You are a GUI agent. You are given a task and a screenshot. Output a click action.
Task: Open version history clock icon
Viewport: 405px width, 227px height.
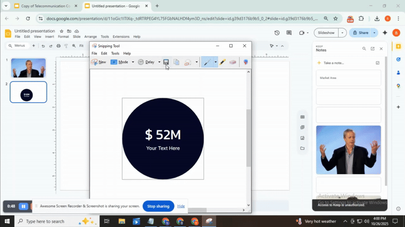click(277, 33)
